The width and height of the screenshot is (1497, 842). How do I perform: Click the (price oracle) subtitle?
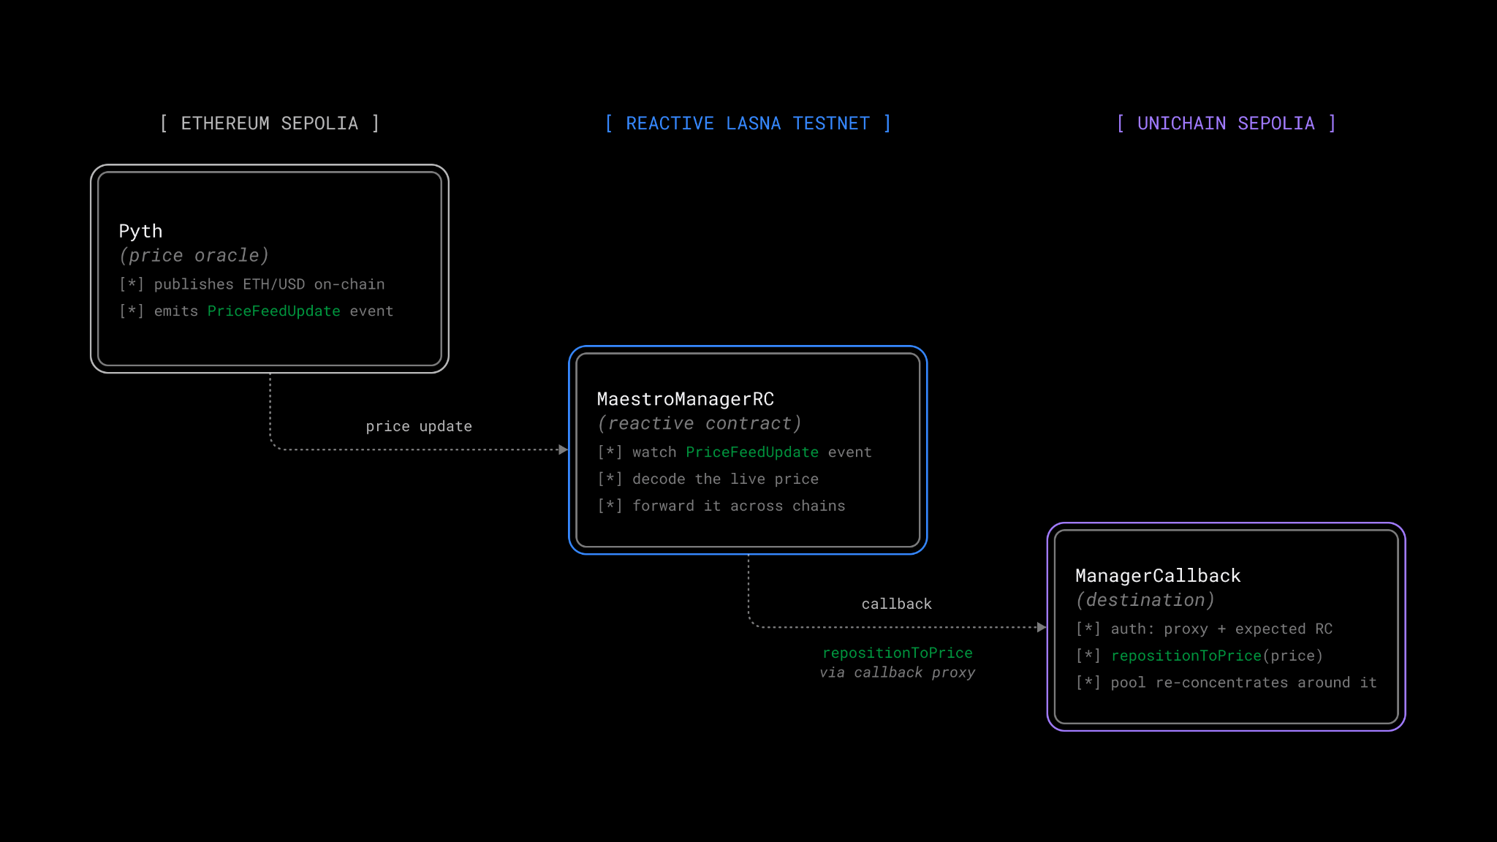pos(194,255)
